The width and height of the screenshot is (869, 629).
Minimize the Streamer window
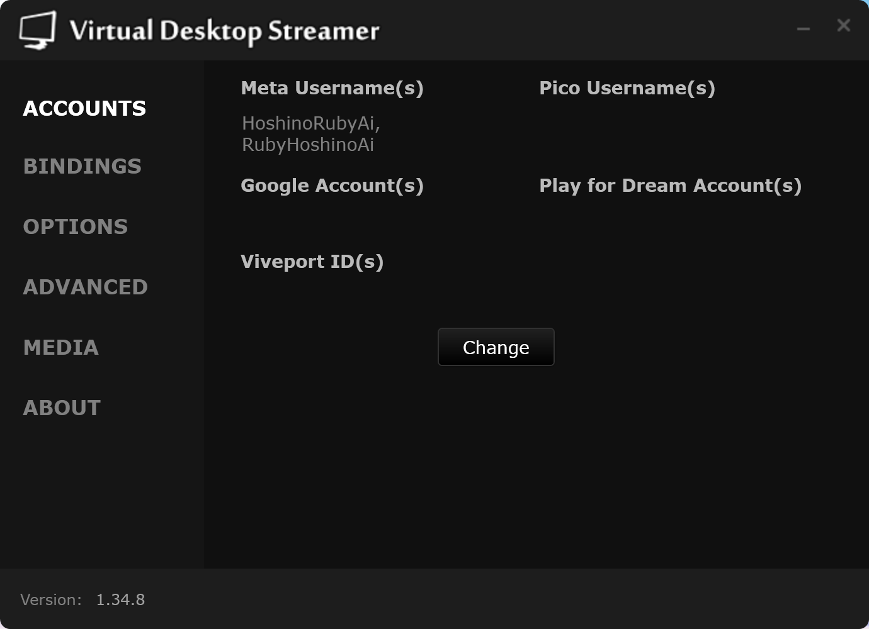click(x=803, y=28)
